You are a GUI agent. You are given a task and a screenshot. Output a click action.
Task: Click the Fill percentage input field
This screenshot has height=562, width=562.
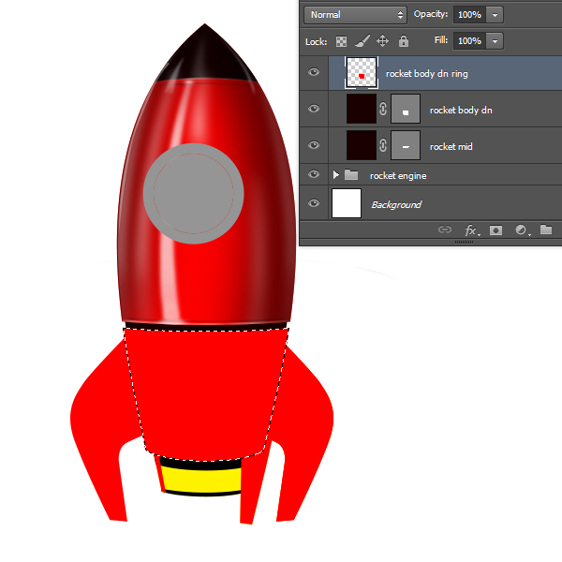pyautogui.click(x=468, y=41)
